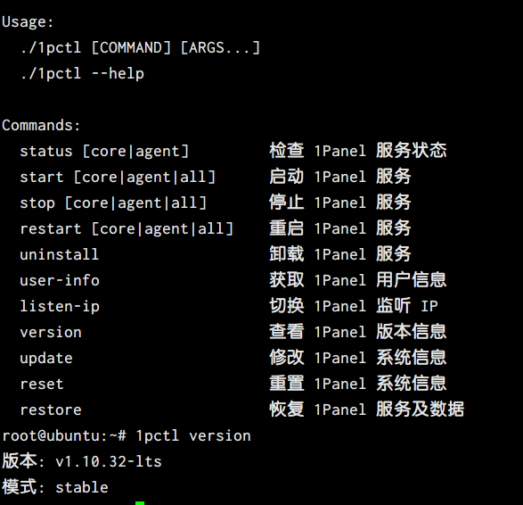Screen dimensions: 523x505
Task: Click the 'version' entry in the Commands list
Action: click(51, 332)
